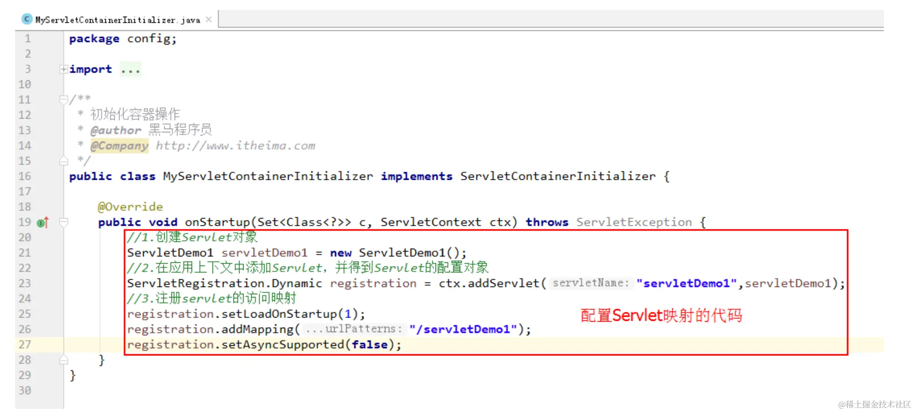
Task: Click the ServletContainerInitializer interface name
Action: 558,177
